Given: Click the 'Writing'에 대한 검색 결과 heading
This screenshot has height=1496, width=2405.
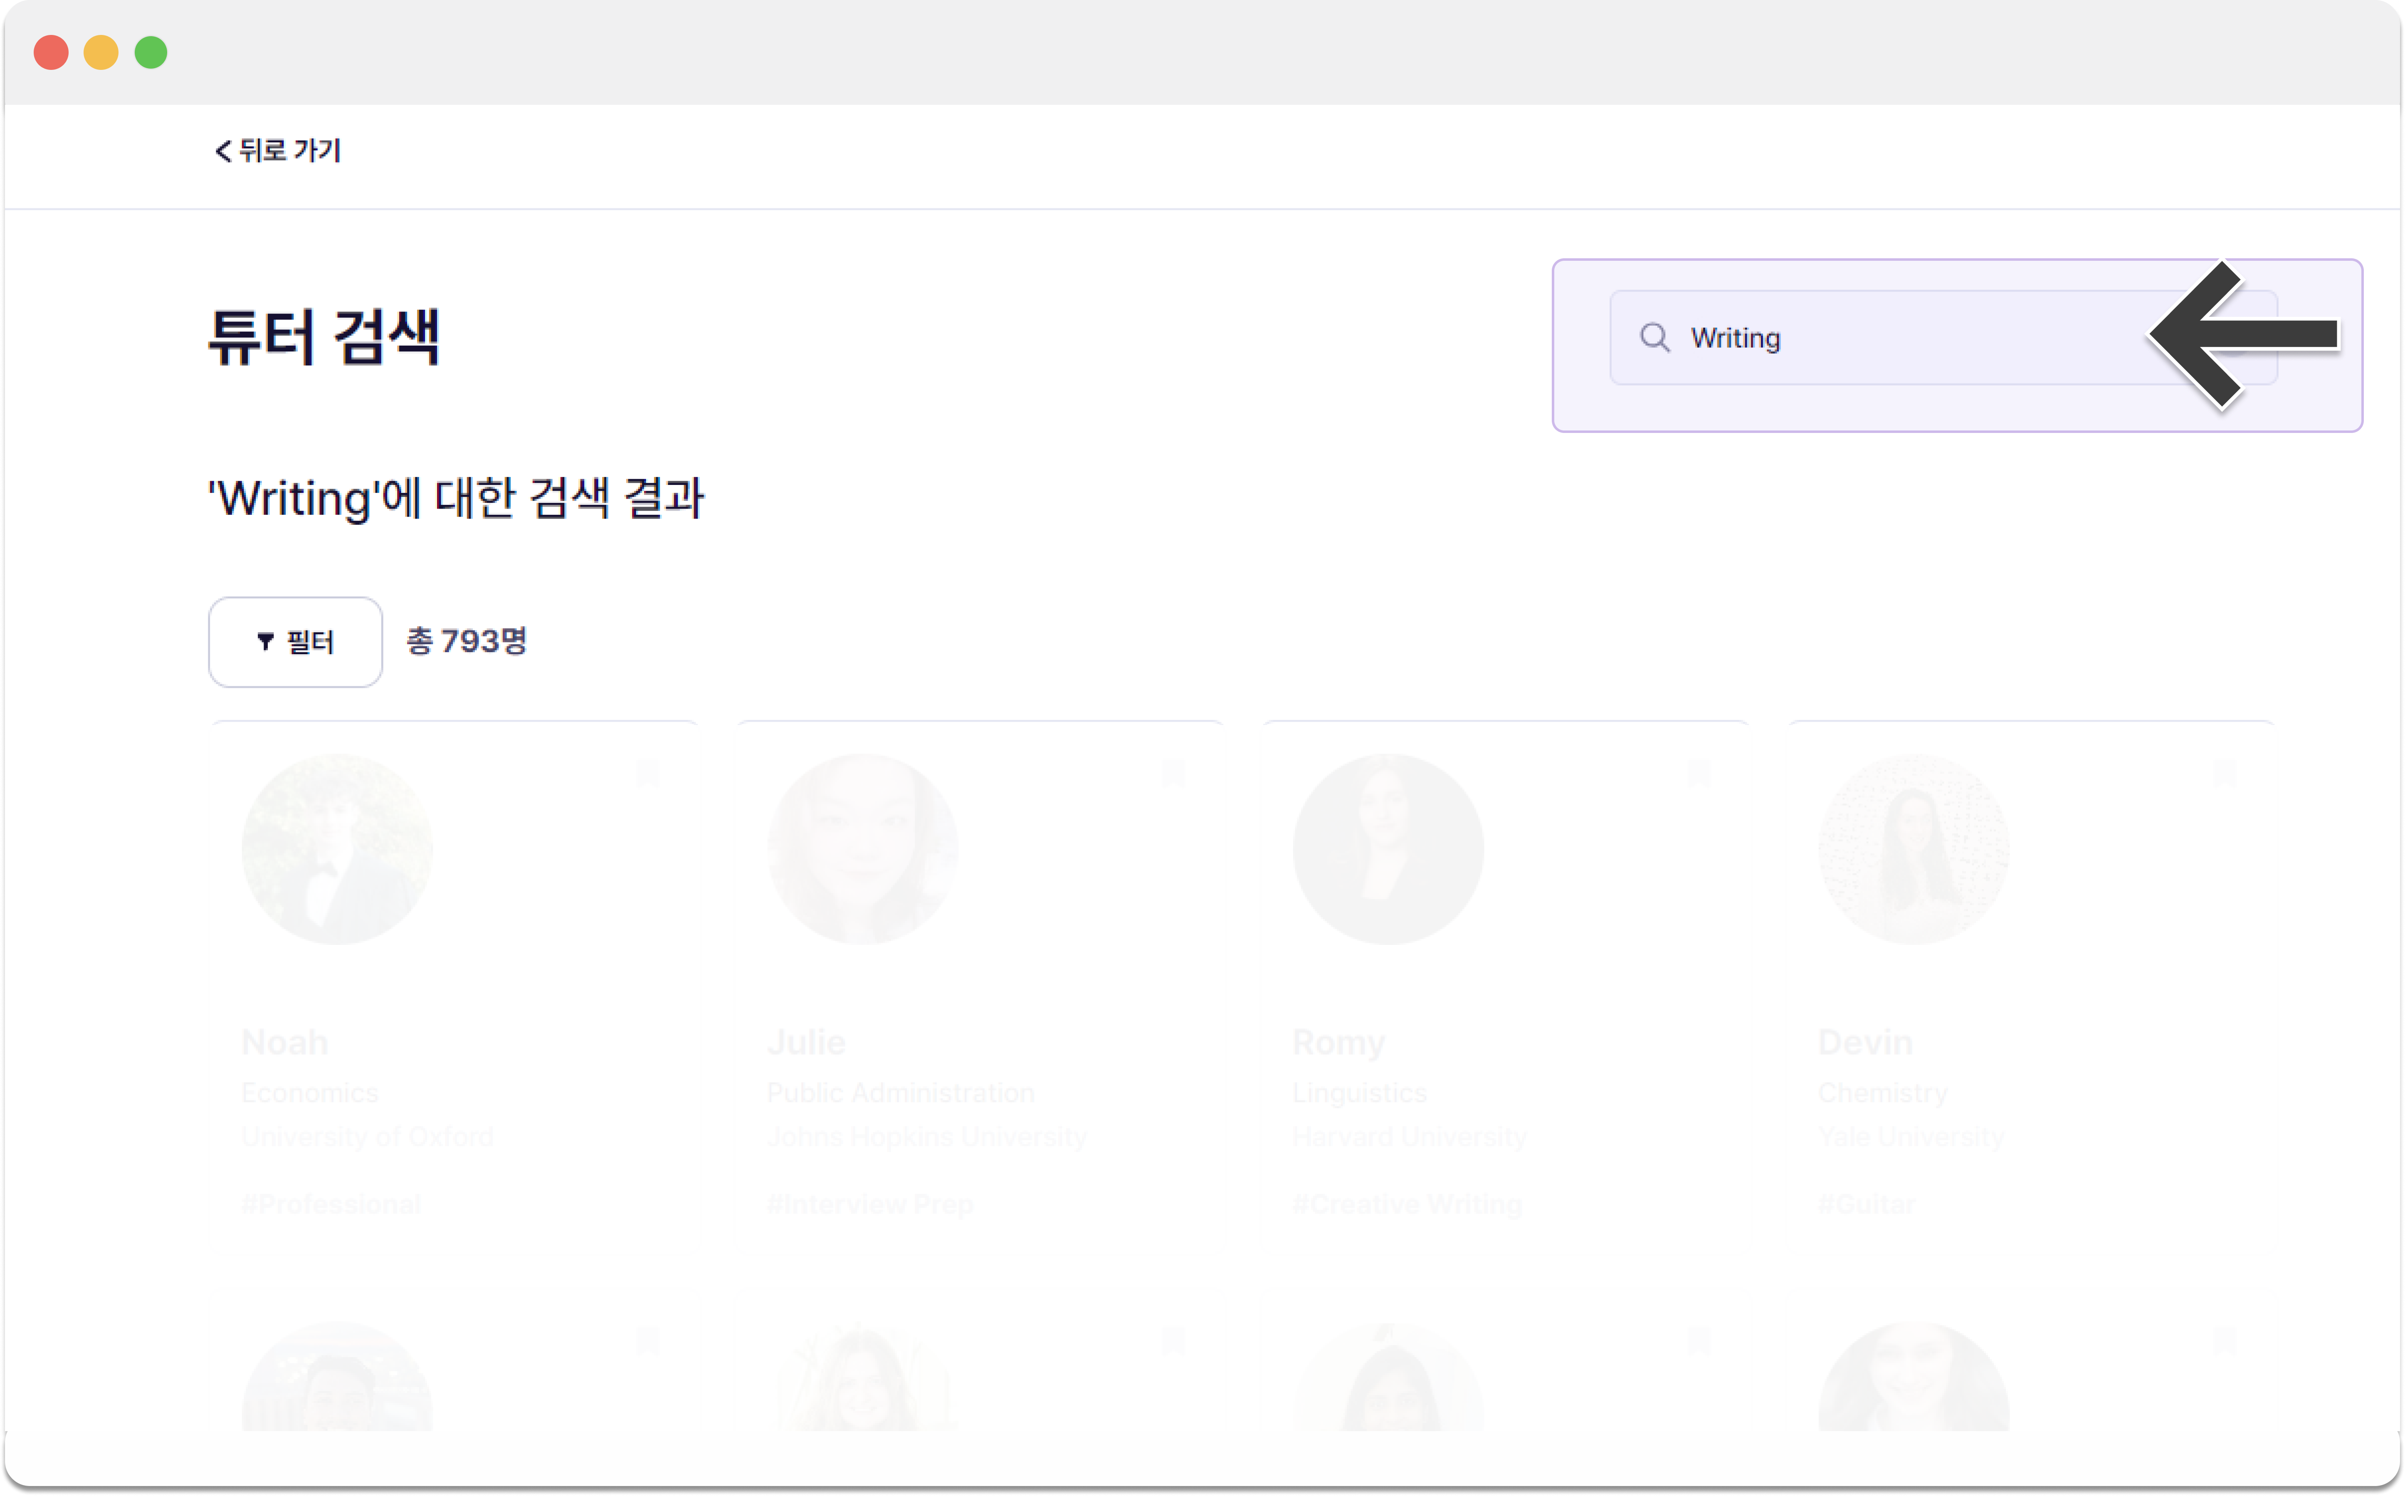Looking at the screenshot, I should coord(456,498).
